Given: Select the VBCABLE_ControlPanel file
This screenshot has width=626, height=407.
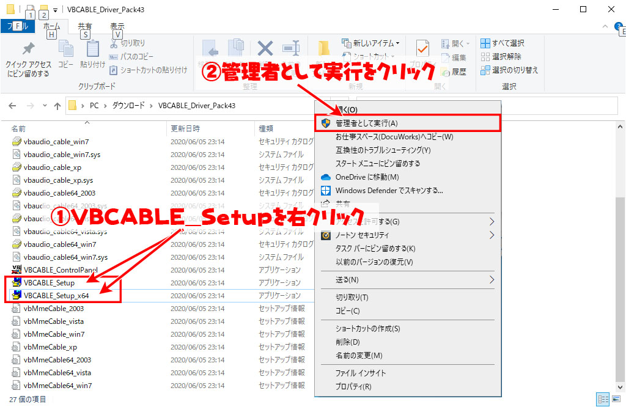Looking at the screenshot, I should [61, 270].
